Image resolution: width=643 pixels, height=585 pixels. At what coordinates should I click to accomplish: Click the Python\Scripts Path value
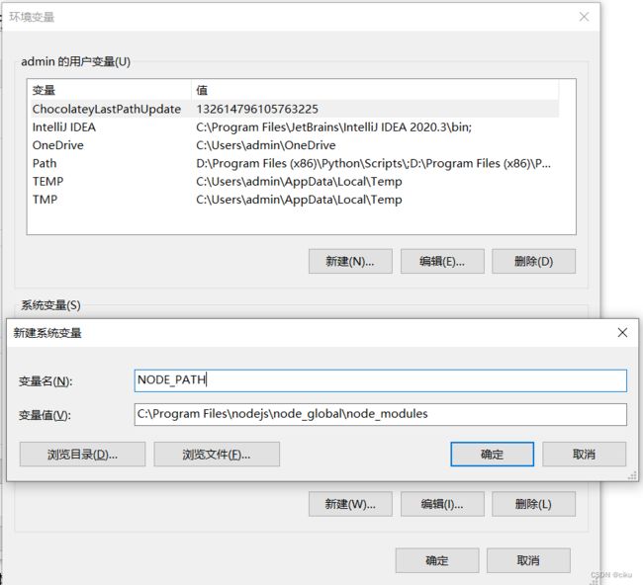[x=373, y=163]
